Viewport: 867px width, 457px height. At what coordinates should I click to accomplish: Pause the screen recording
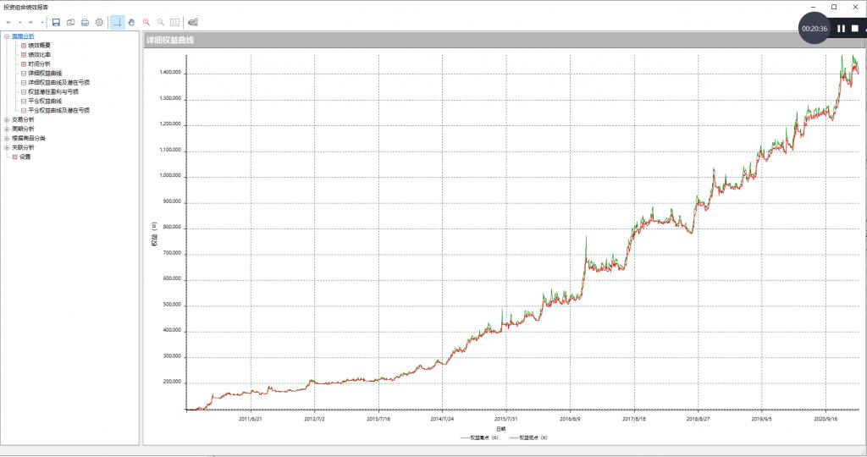click(x=841, y=29)
